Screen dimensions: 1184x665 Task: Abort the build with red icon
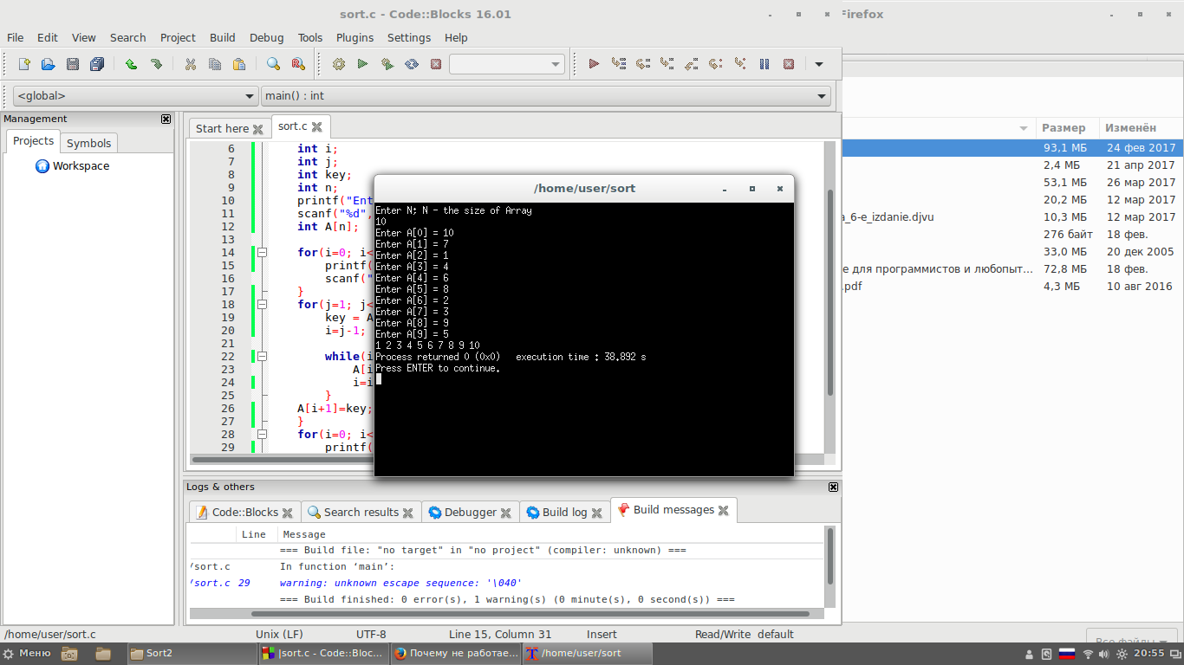436,64
